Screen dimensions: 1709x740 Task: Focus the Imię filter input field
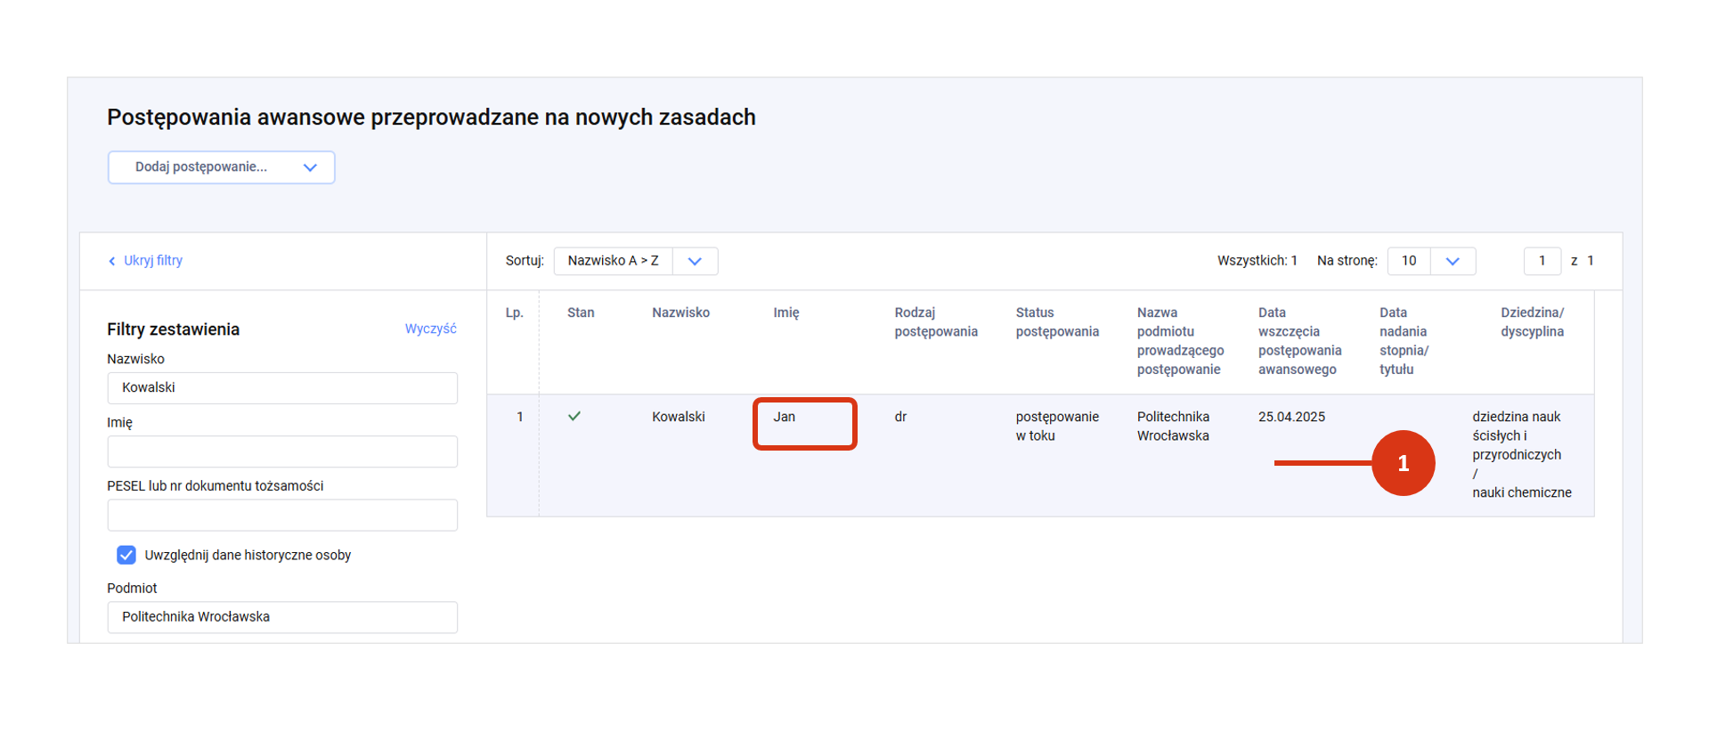(x=282, y=451)
